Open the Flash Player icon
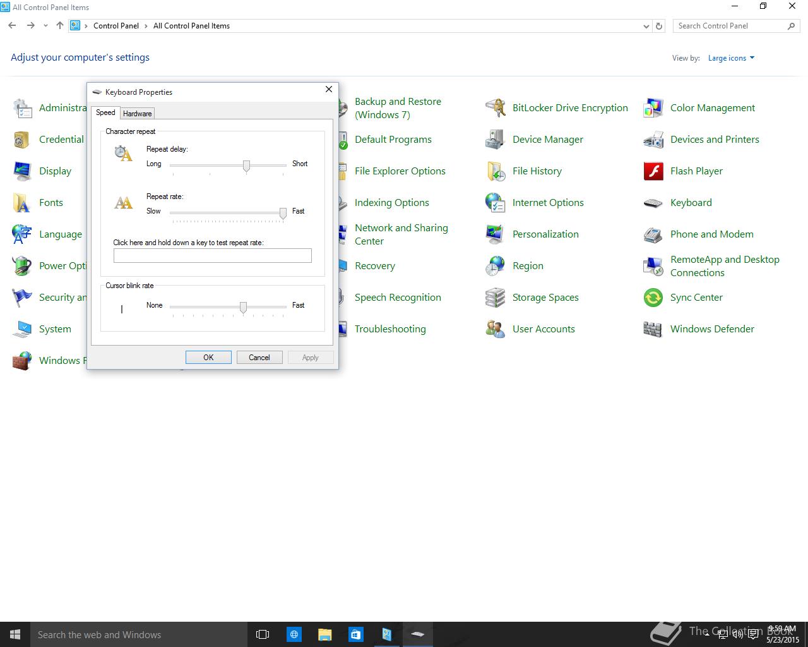808x647 pixels. click(x=653, y=171)
